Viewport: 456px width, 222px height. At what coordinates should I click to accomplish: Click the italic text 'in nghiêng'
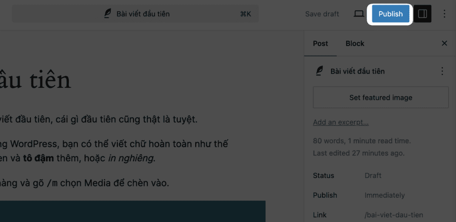tap(132, 158)
